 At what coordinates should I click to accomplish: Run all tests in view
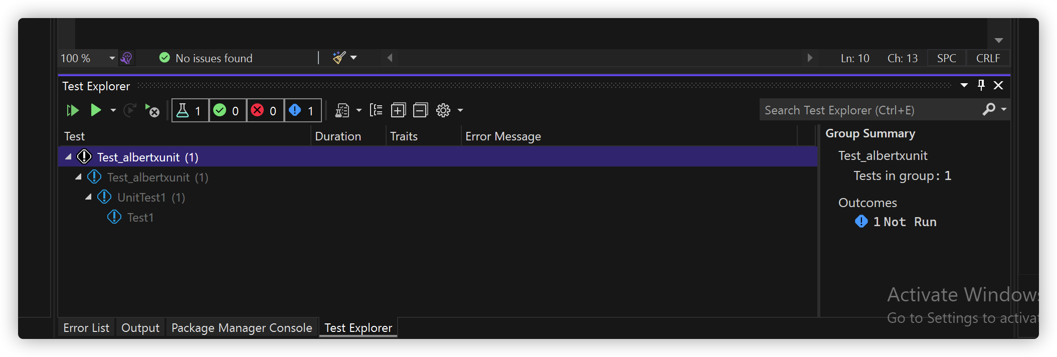tap(73, 110)
